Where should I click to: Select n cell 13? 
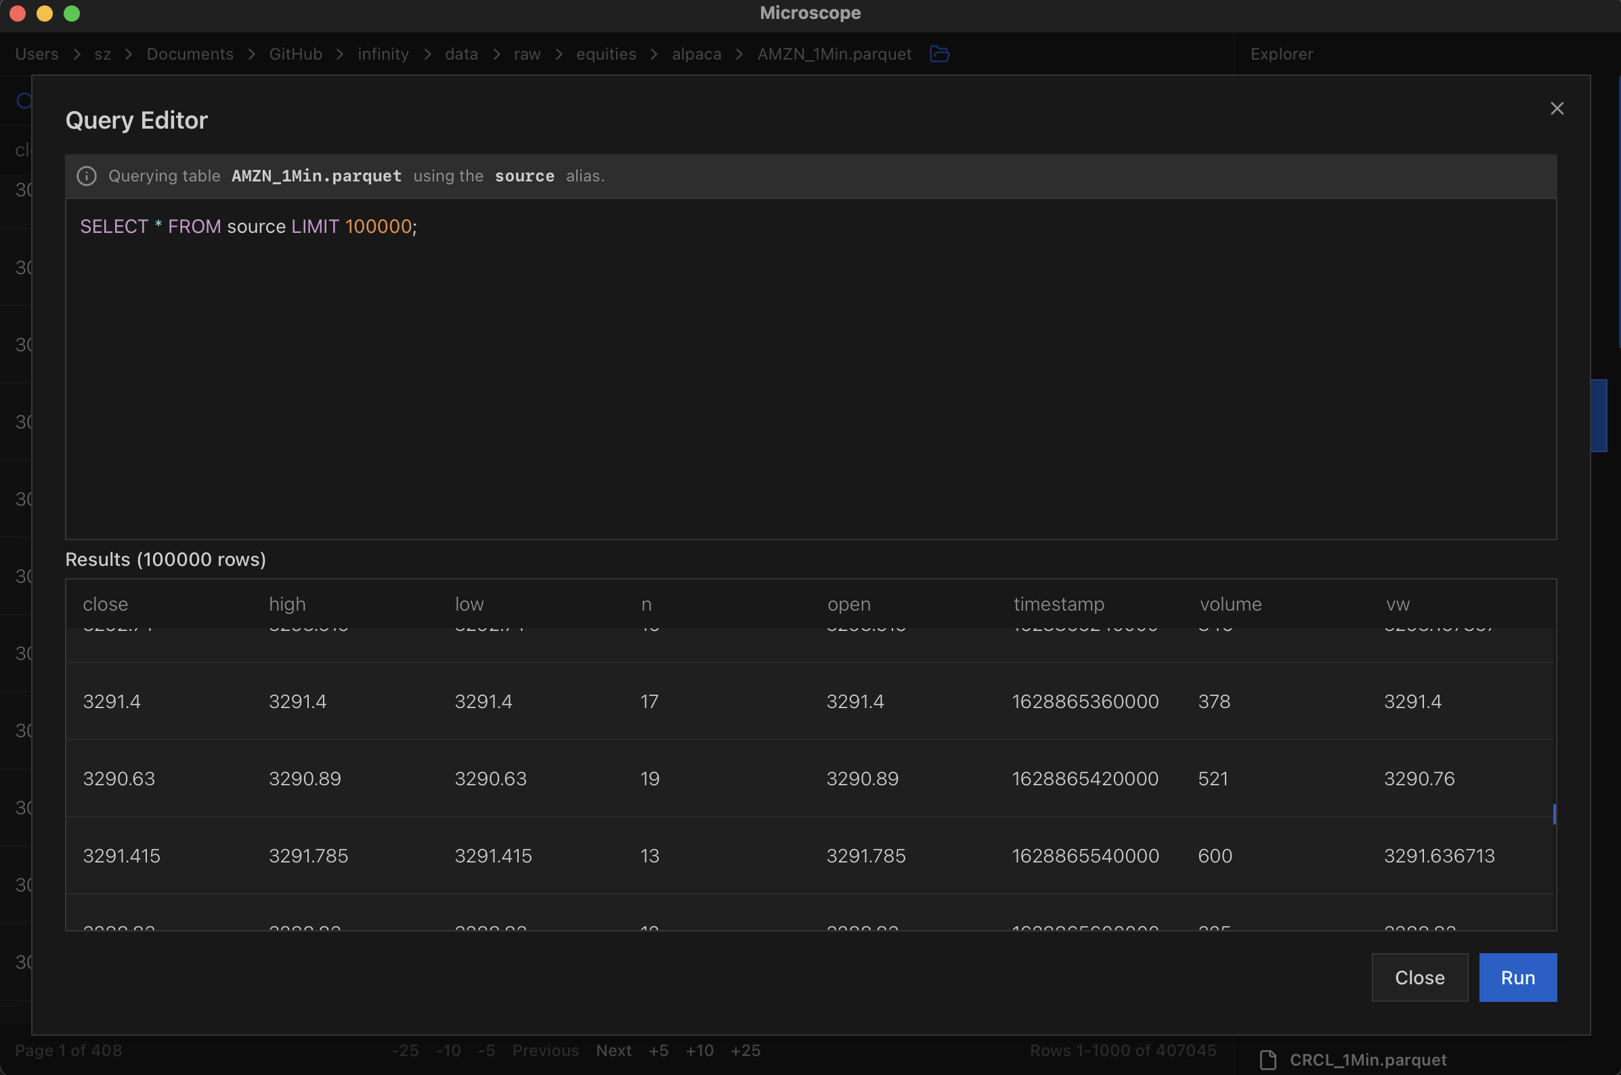point(649,856)
